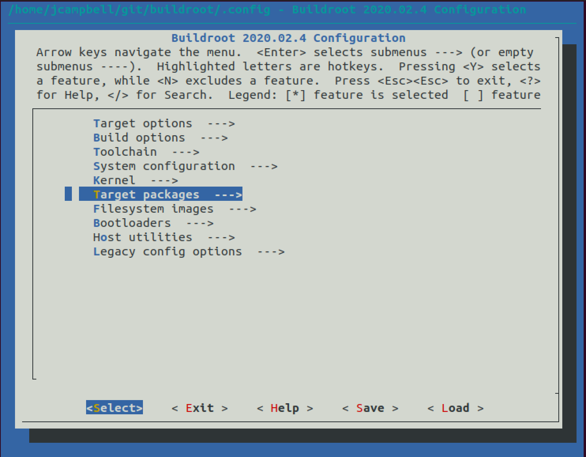
Task: Click the Save button
Action: [x=370, y=408]
